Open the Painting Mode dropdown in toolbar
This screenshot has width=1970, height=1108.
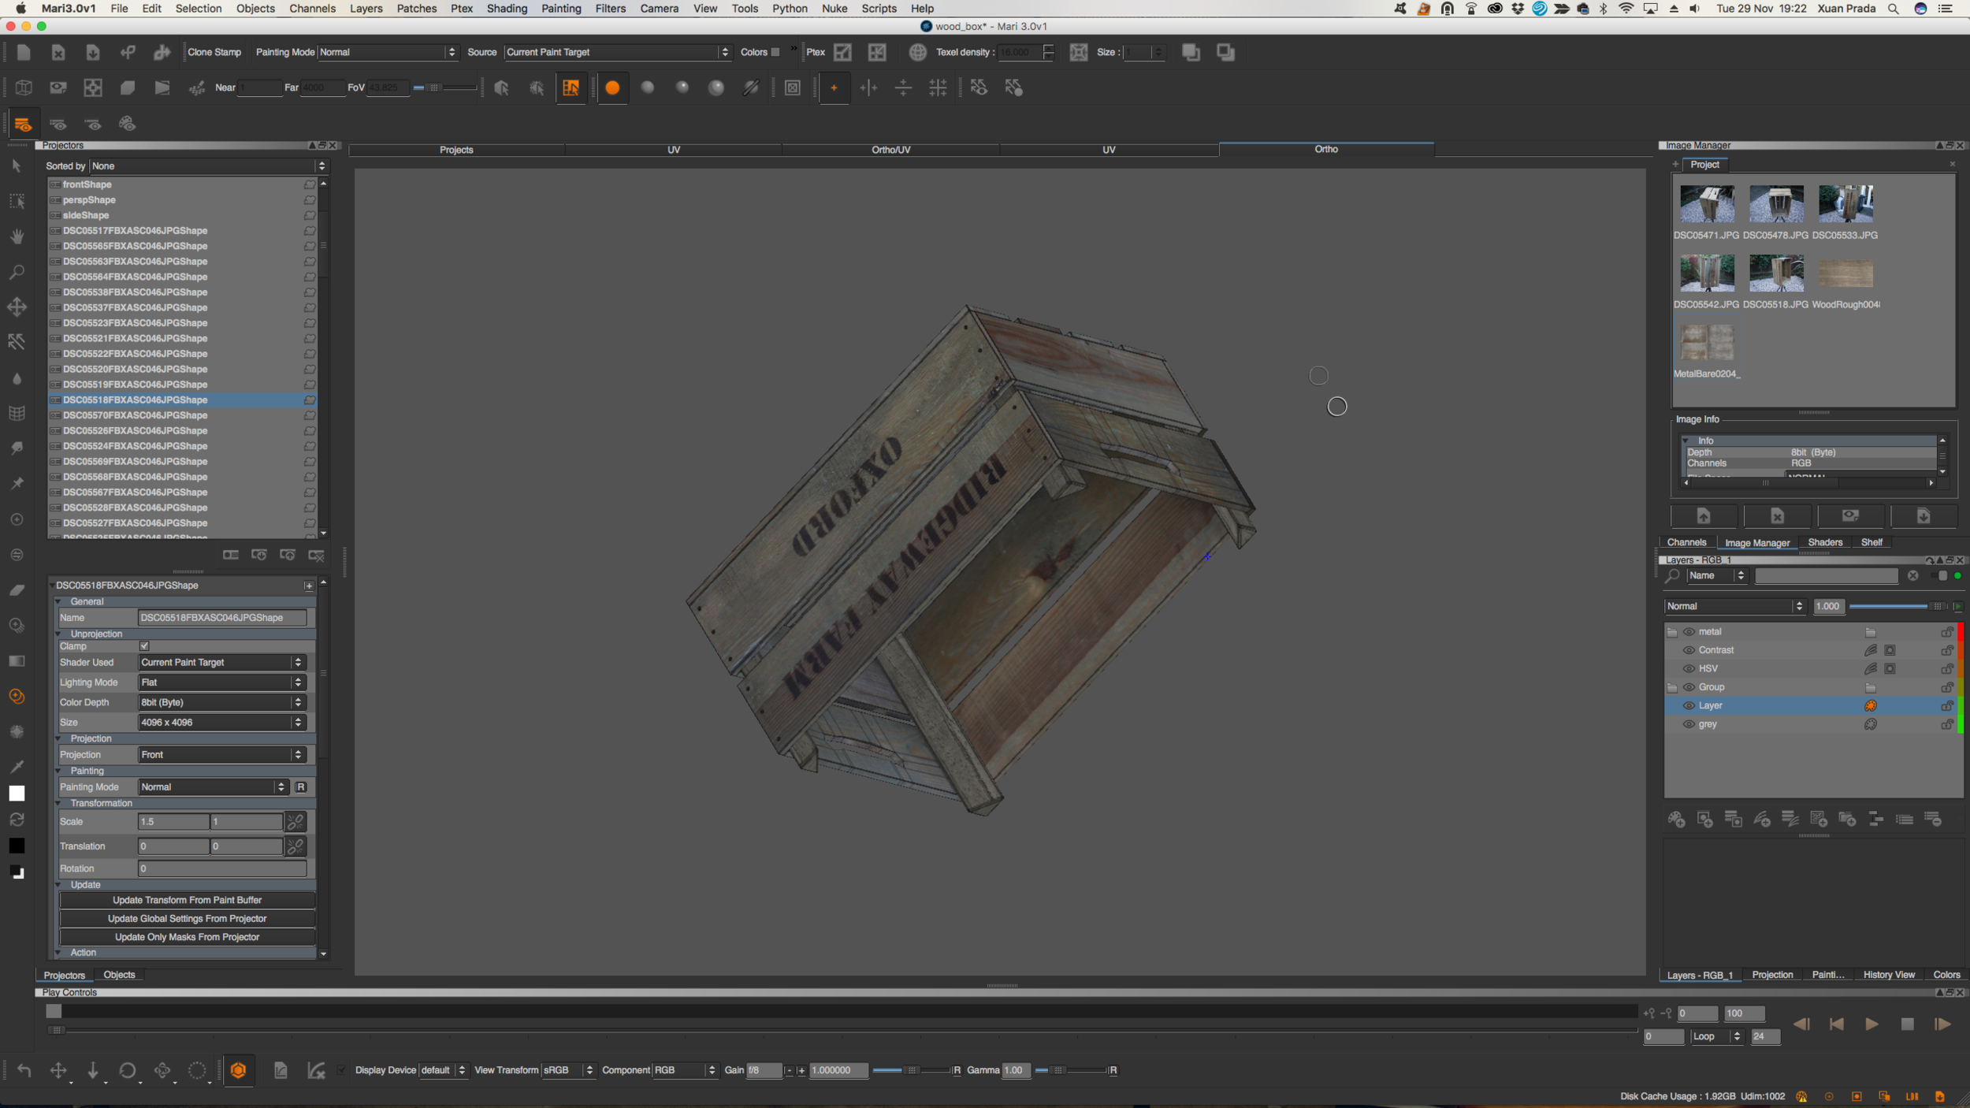click(x=387, y=52)
